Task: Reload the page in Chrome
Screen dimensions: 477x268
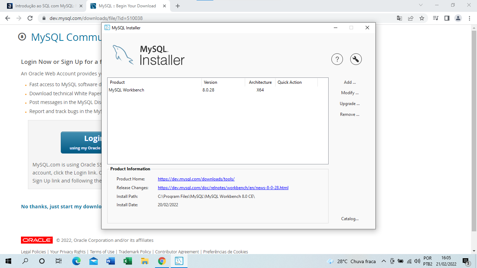Action: click(x=30, y=18)
